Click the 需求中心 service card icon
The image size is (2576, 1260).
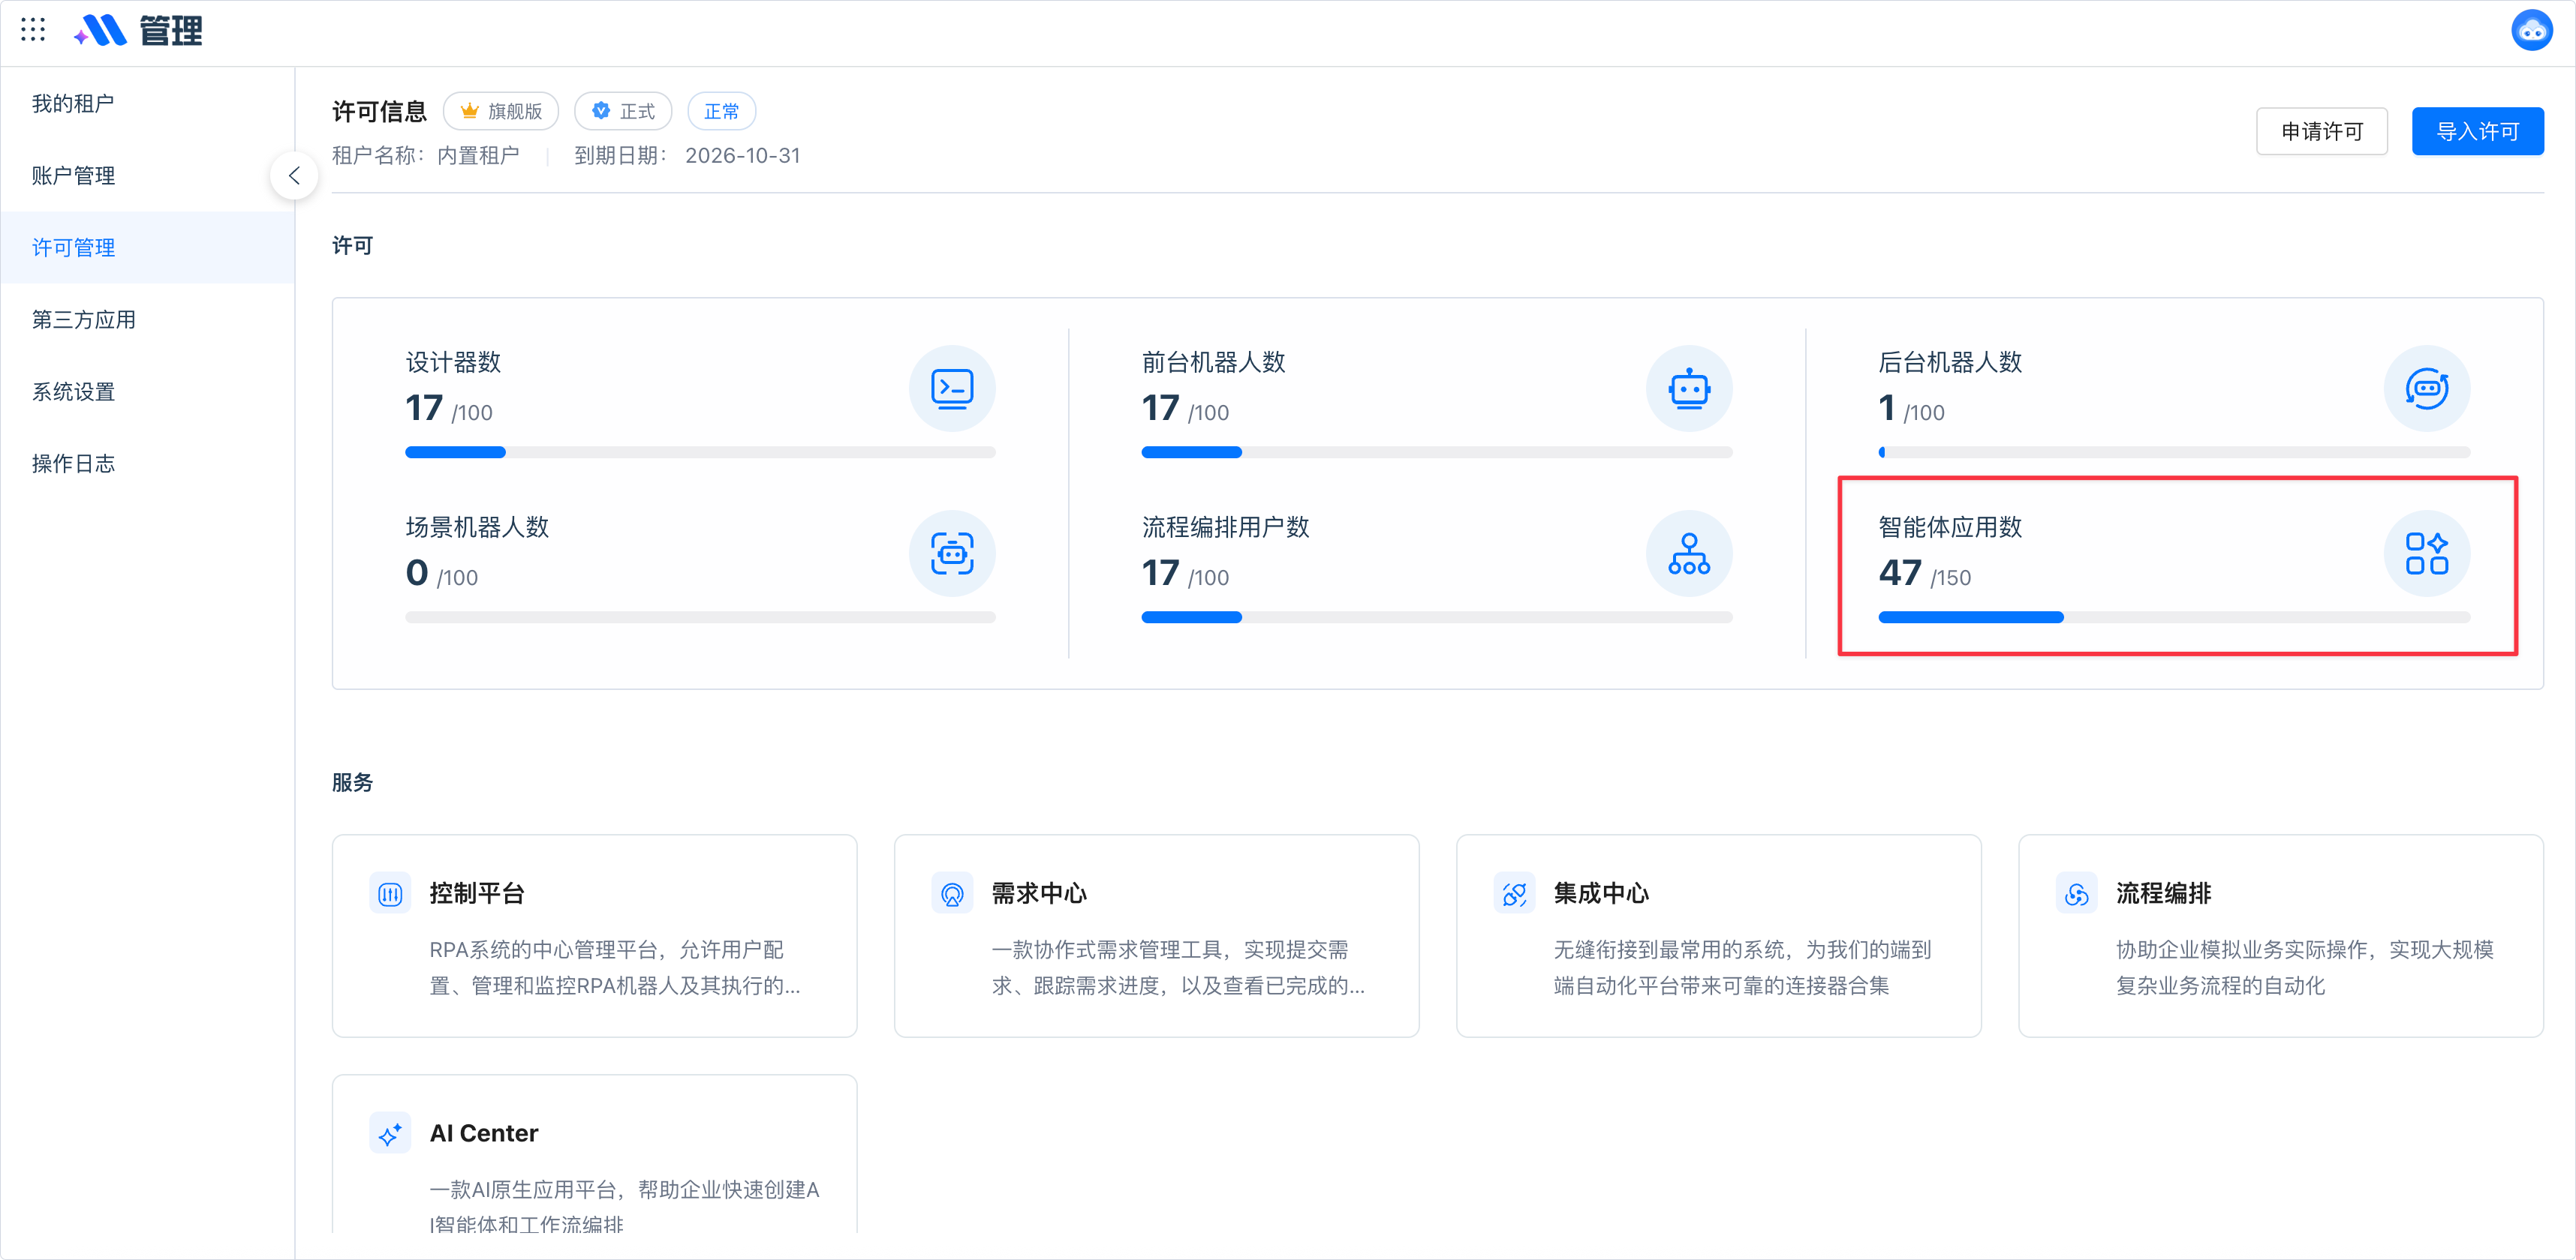tap(952, 894)
